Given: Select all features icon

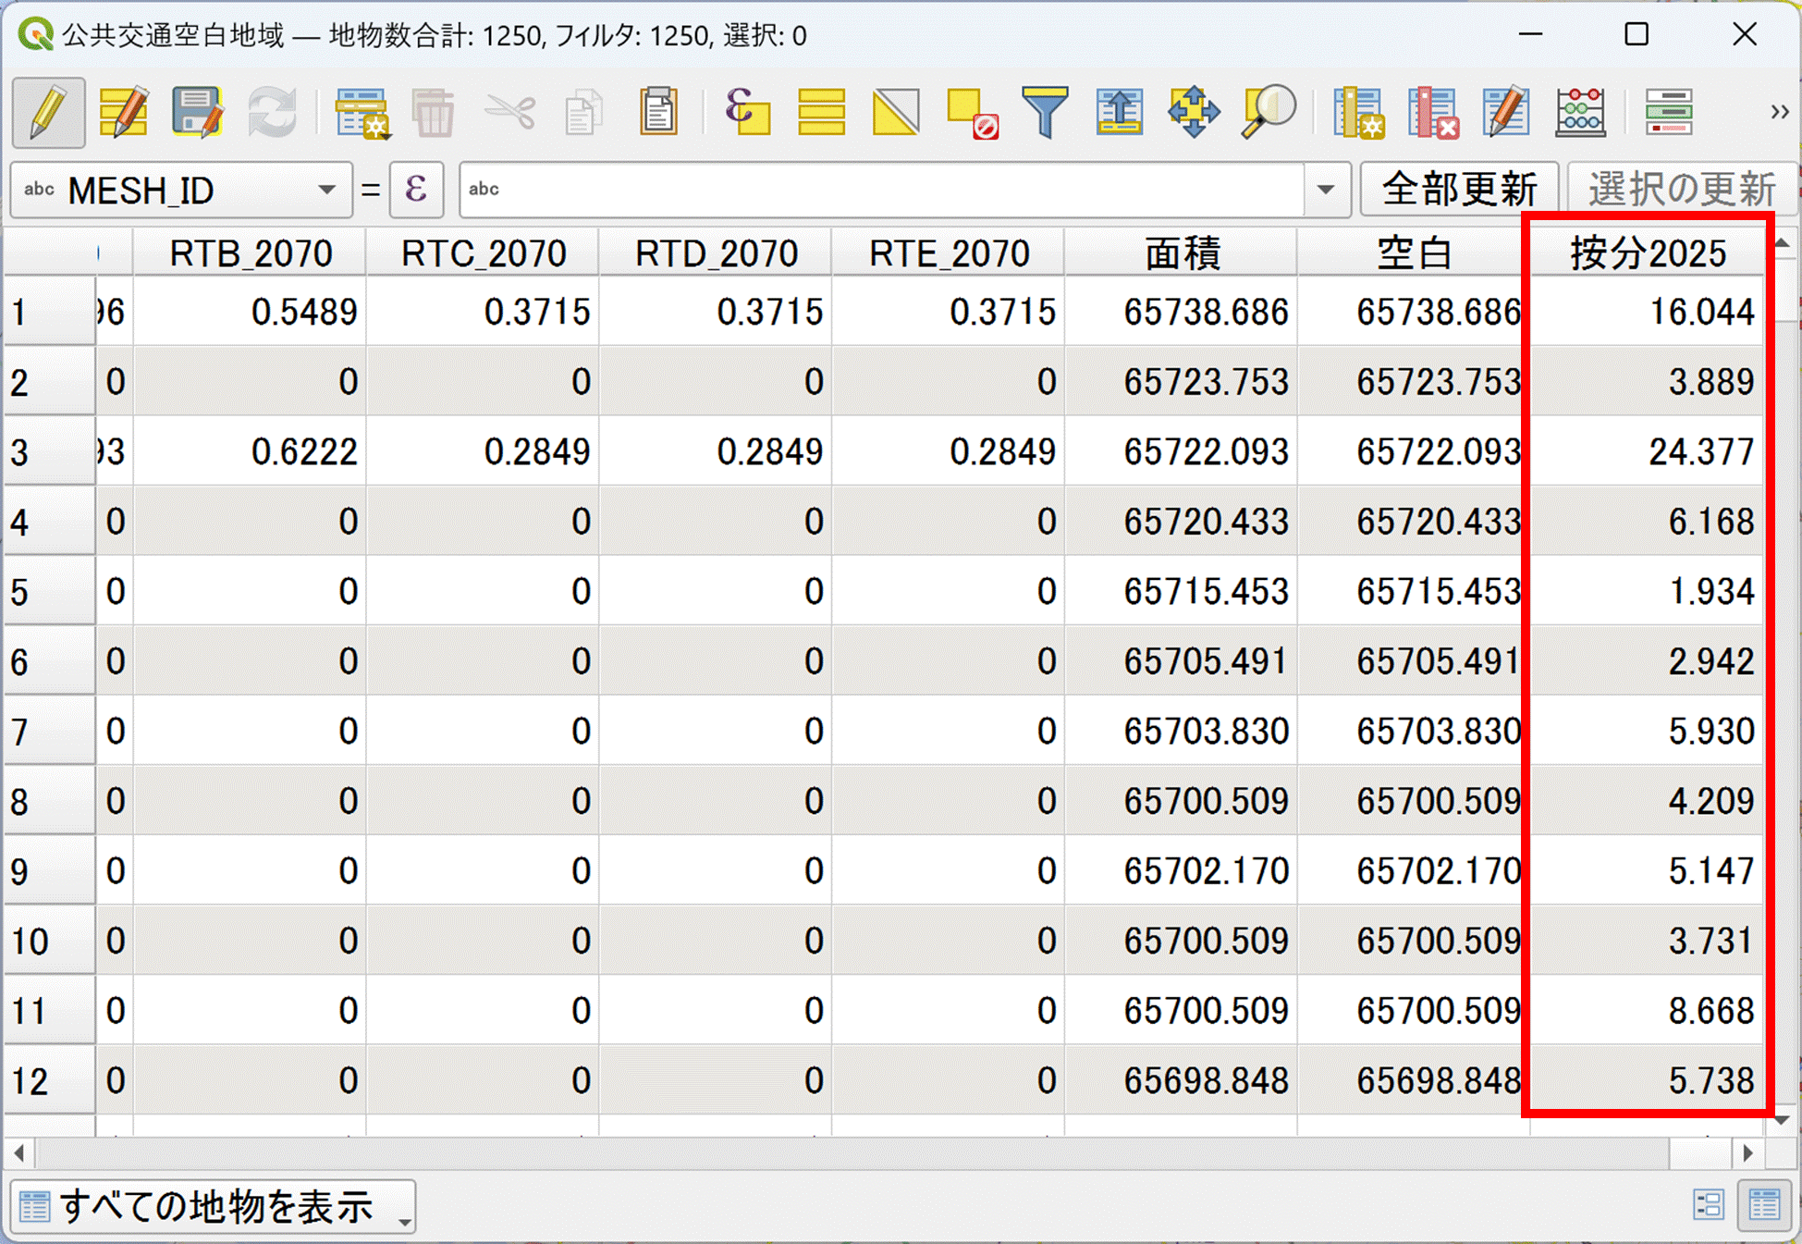Looking at the screenshot, I should point(821,113).
